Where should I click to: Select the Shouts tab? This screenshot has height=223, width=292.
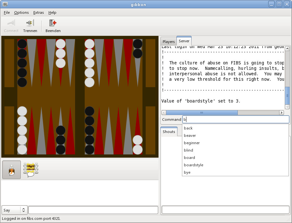[x=169, y=132]
